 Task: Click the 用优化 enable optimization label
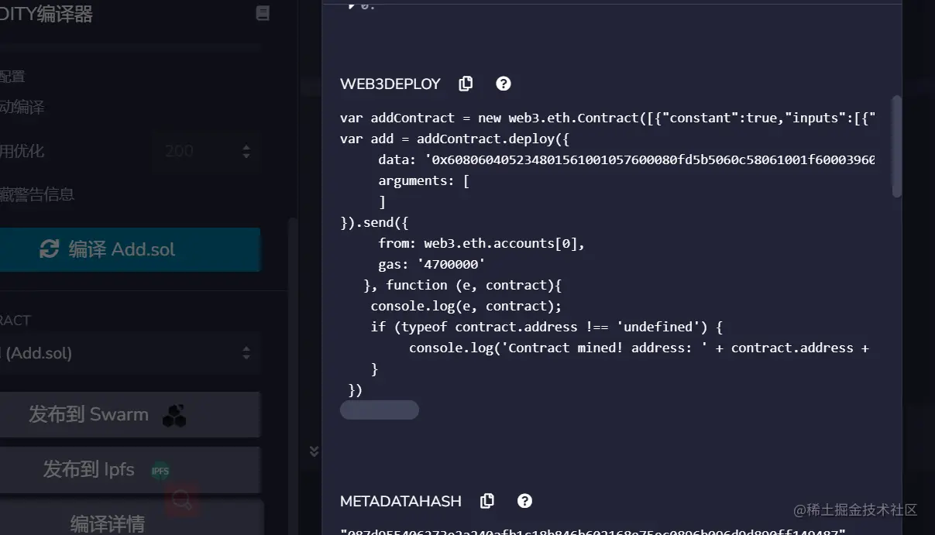pyautogui.click(x=22, y=151)
